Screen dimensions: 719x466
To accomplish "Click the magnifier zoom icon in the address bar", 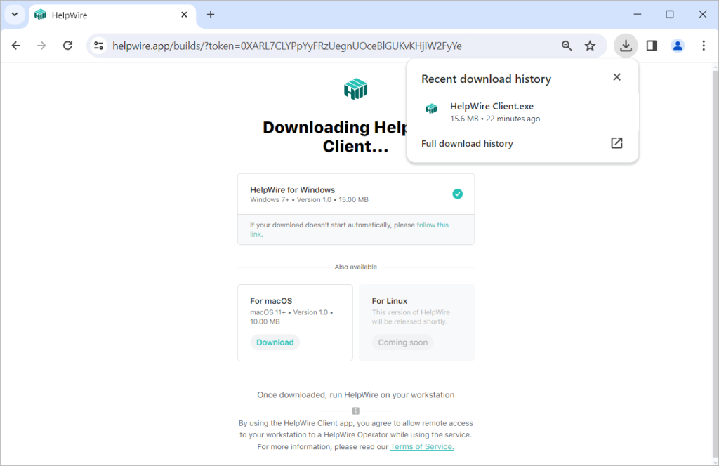I will pos(567,45).
